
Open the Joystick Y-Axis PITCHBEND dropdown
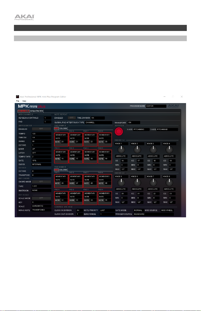167,129
